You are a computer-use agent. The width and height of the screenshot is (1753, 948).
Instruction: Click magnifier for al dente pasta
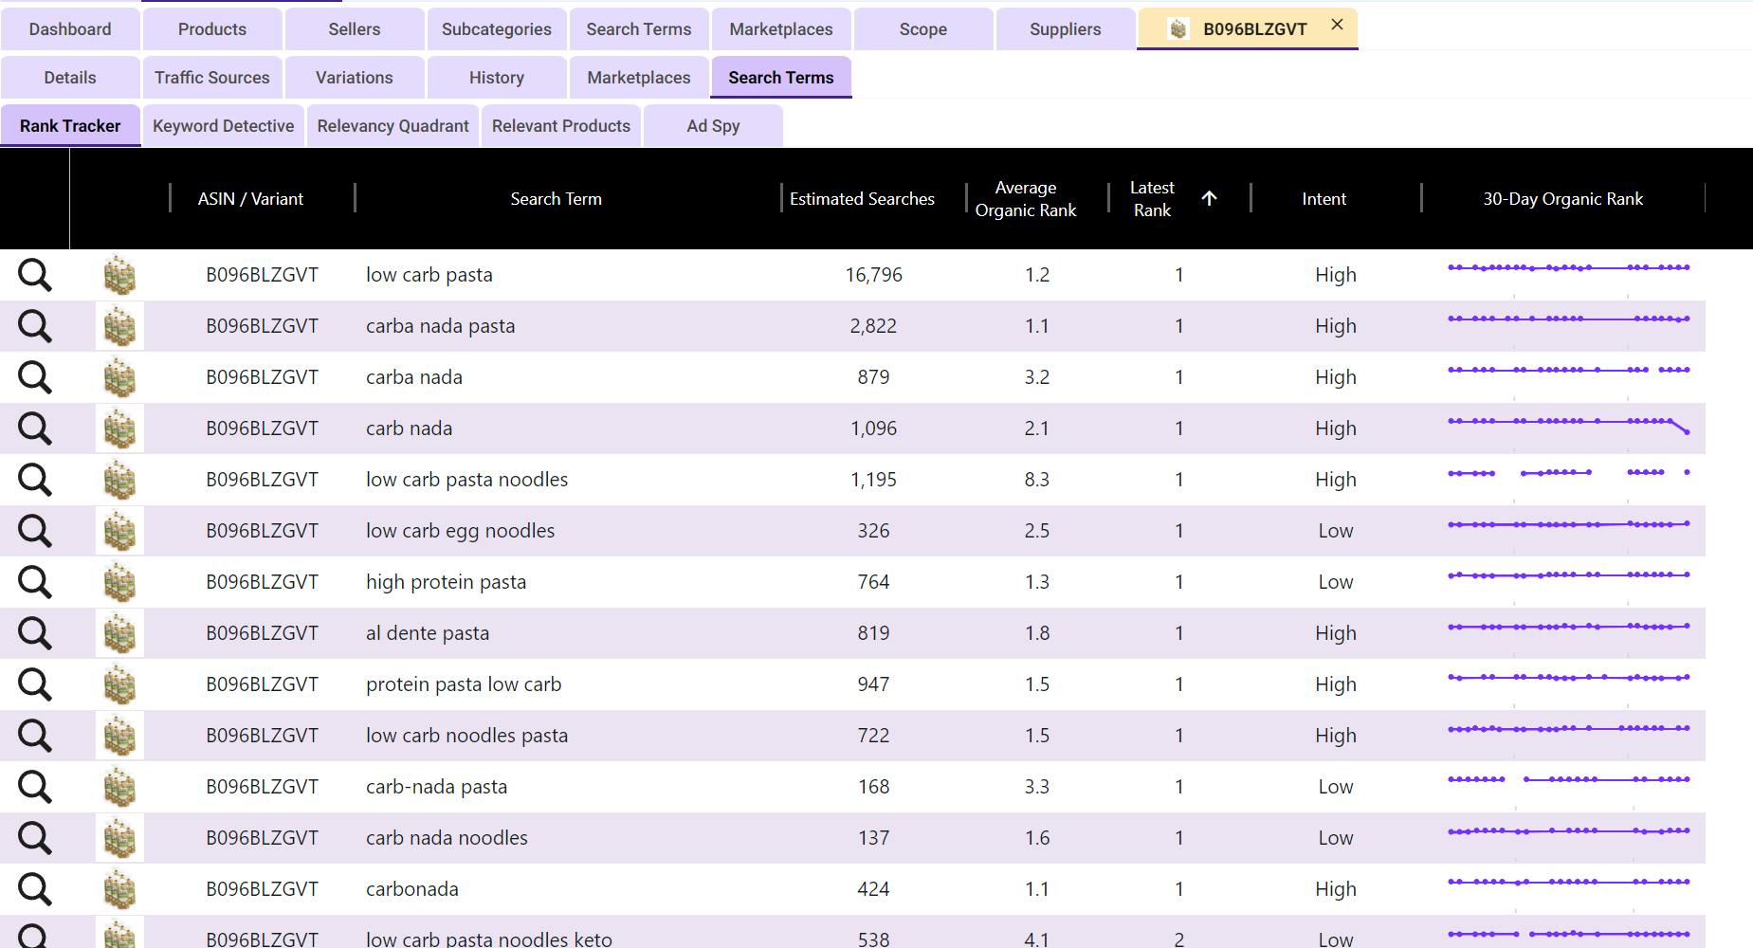[35, 633]
